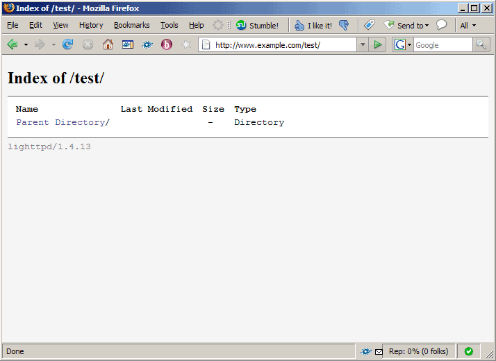Click the green checkmark status bar icon
Viewport: 496px width, 361px height.
click(x=468, y=351)
